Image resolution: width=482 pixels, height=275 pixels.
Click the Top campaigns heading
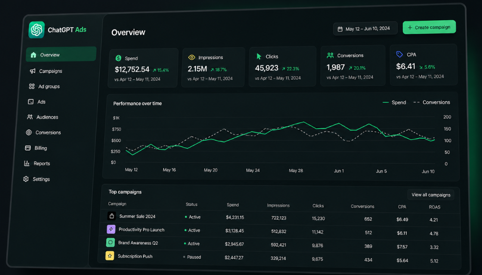click(125, 192)
